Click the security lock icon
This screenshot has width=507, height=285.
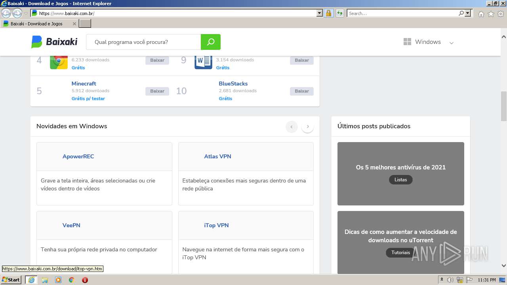coord(329,13)
